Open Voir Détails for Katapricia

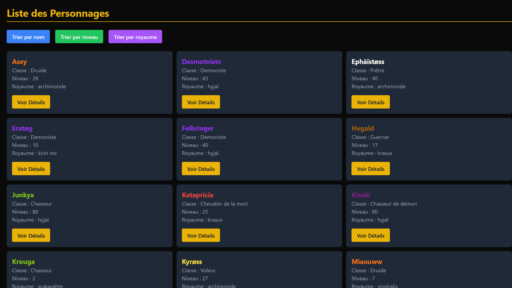[201, 235]
